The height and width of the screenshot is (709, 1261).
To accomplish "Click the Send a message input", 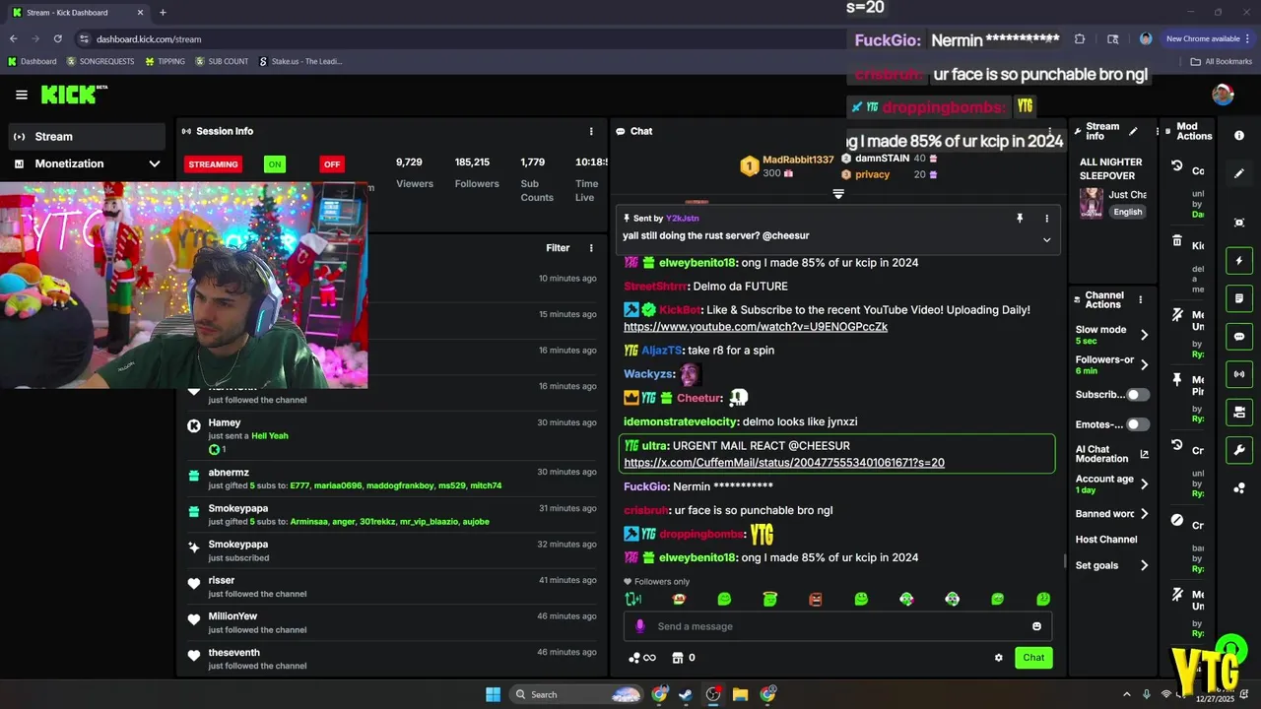I will pos(837,626).
